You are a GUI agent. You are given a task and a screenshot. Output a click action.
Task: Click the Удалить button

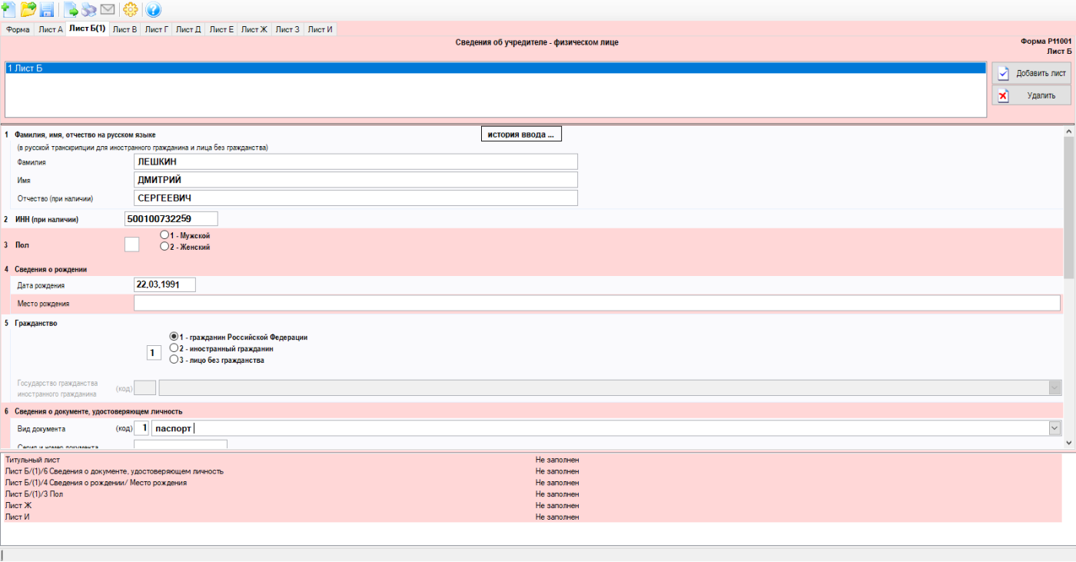[1031, 95]
